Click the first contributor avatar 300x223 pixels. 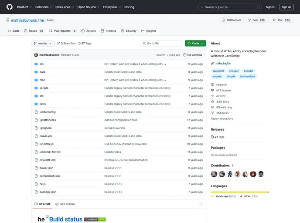coord(214,174)
